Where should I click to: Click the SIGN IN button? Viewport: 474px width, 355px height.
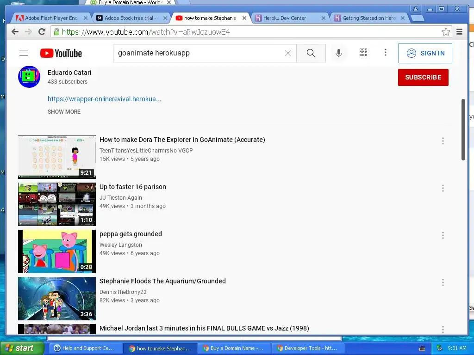click(x=425, y=53)
